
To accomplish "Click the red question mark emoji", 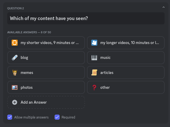I will click(x=94, y=88).
